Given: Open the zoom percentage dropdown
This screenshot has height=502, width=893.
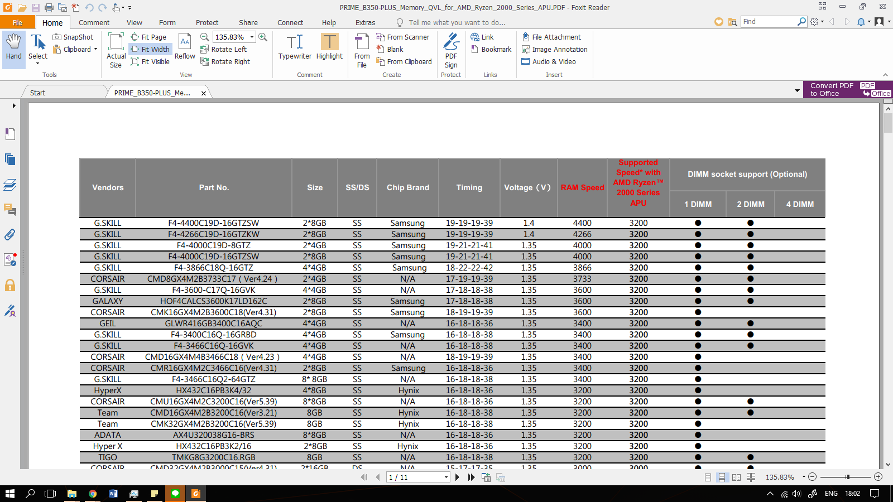Looking at the screenshot, I should 252,37.
